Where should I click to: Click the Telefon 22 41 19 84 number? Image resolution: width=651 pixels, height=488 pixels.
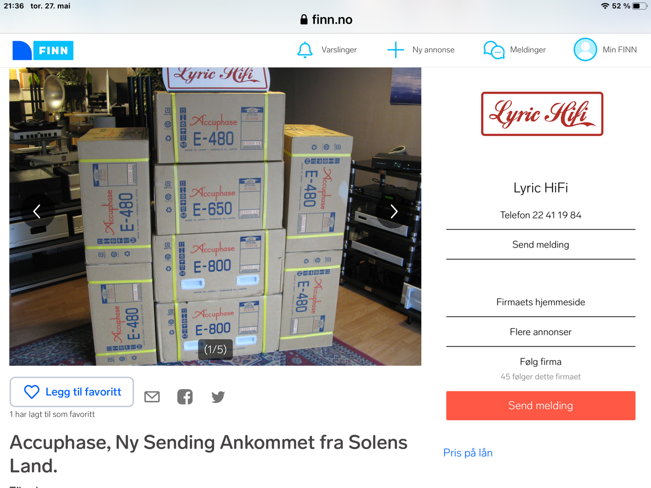(541, 215)
